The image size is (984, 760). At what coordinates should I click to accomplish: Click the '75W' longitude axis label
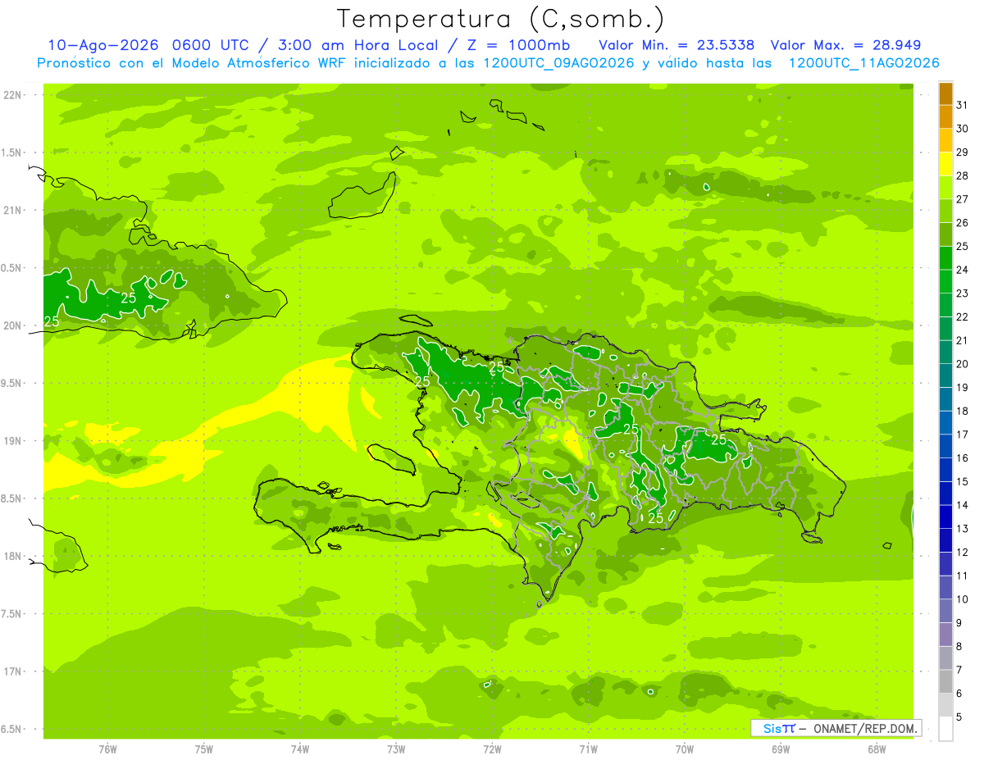point(203,749)
